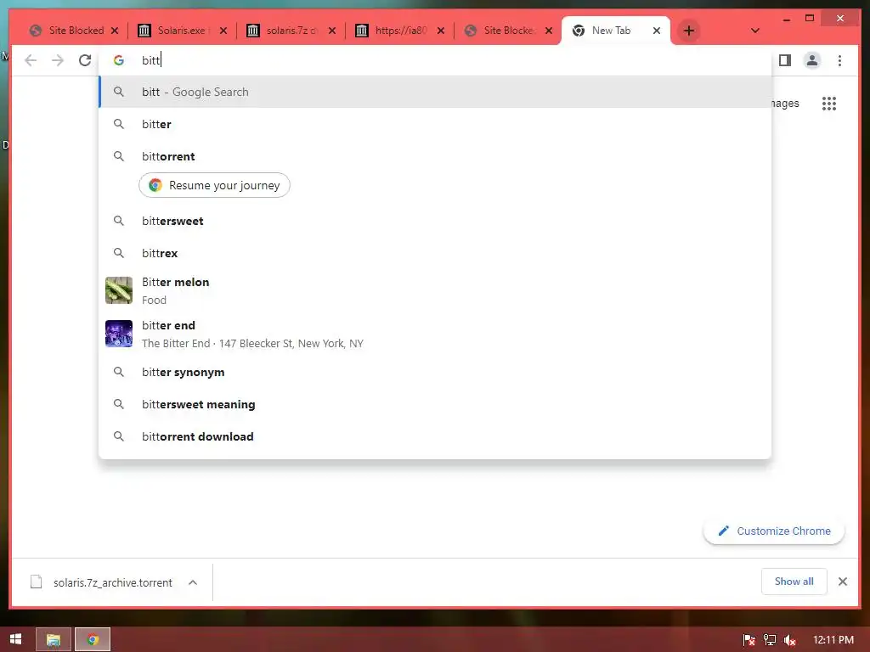Click the security flag tray icon
The image size is (870, 652).
pyautogui.click(x=749, y=640)
